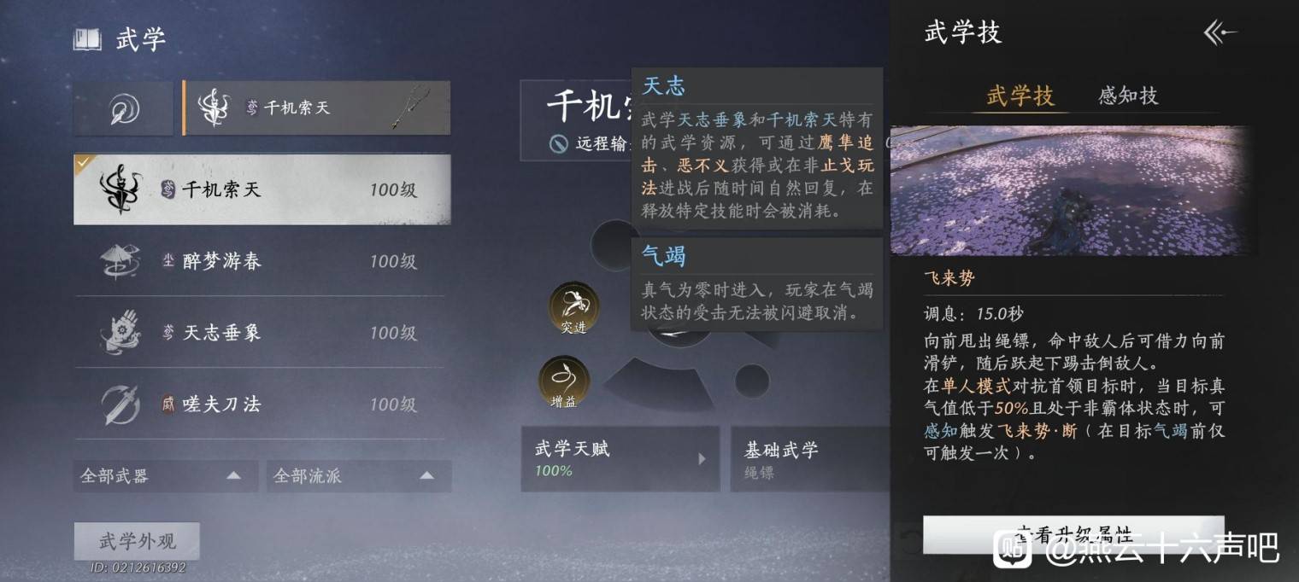The width and height of the screenshot is (1299, 582).
Task: Select the spiral skill slot icon
Action: pos(124,108)
